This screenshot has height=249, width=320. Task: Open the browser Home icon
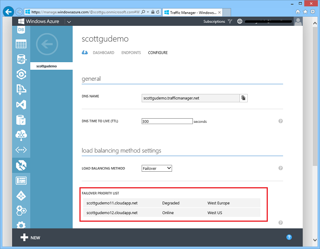point(298,12)
